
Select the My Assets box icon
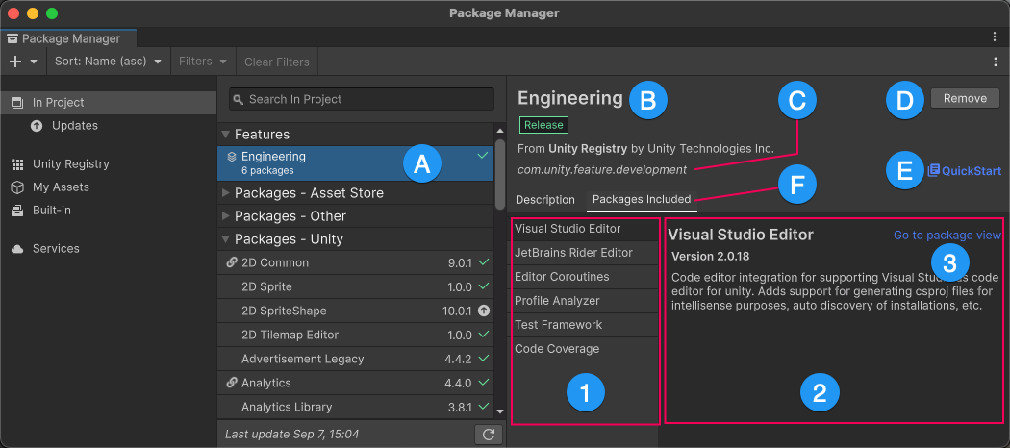point(17,187)
